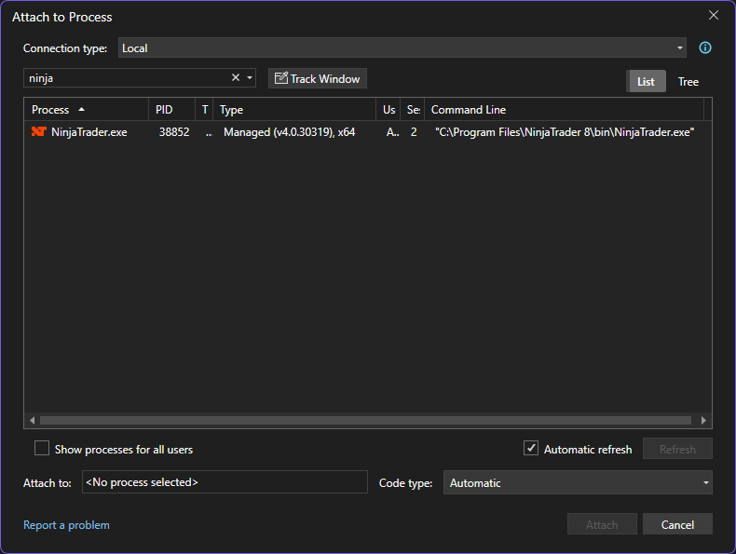This screenshot has width=736, height=554.
Task: Click the left arrow of the horizontal scrollbar
Action: (x=32, y=420)
